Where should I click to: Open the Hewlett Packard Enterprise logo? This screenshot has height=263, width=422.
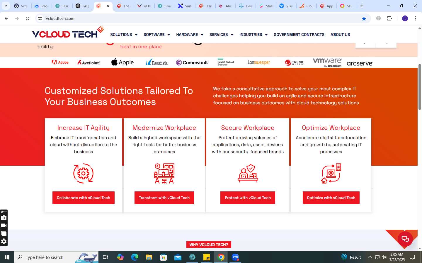click(226, 62)
